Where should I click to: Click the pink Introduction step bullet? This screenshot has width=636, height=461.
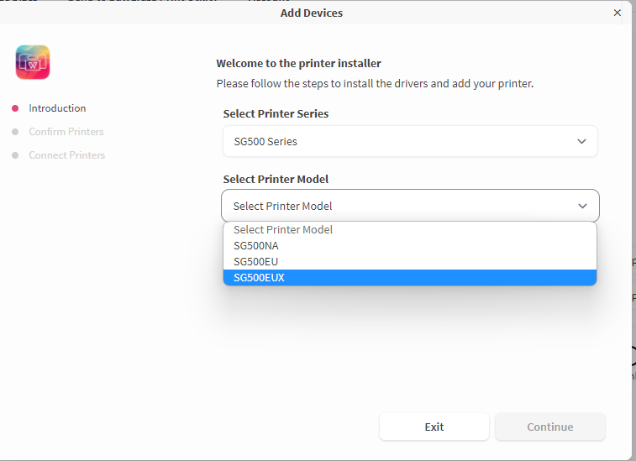[15, 108]
